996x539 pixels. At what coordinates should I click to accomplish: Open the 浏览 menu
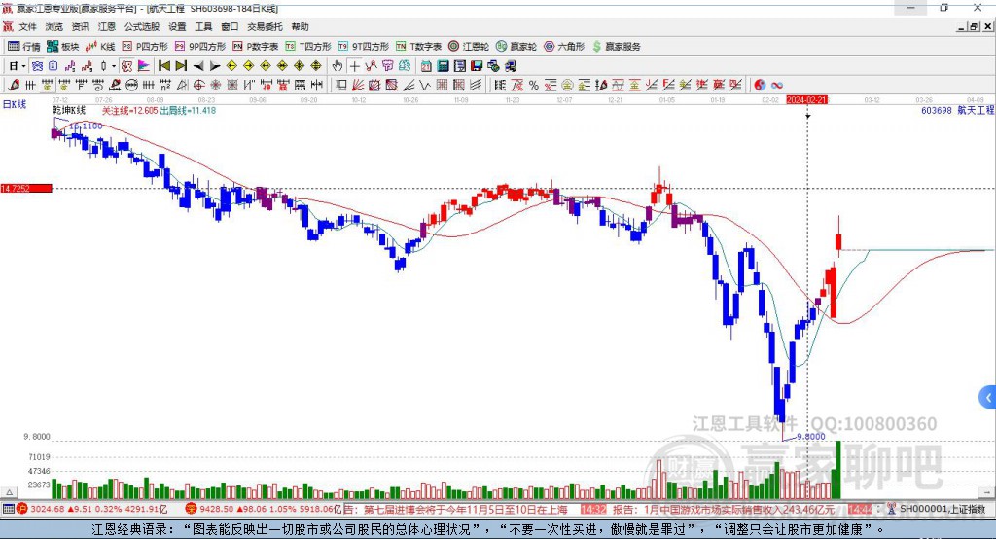tap(54, 26)
